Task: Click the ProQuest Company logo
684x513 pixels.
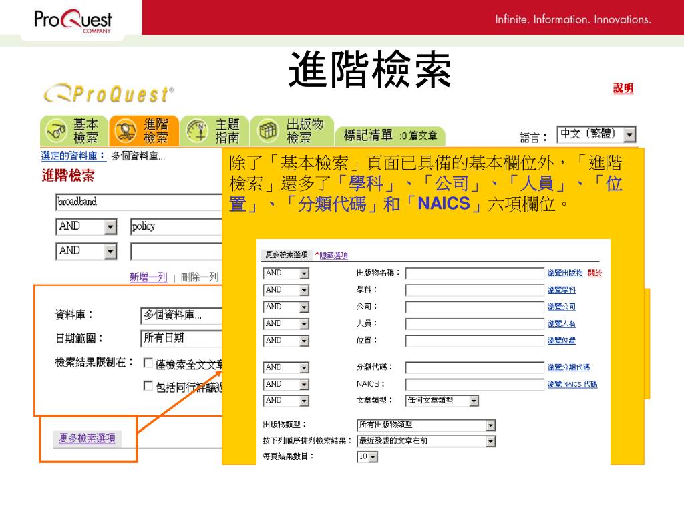Action: (x=73, y=21)
